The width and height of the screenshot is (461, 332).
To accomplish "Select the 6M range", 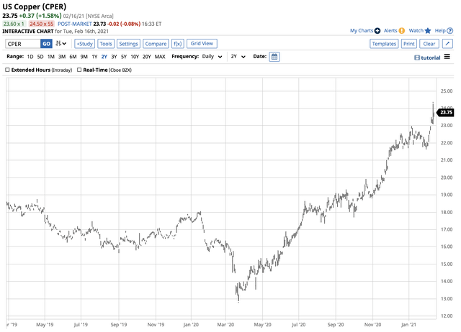I will pos(73,57).
